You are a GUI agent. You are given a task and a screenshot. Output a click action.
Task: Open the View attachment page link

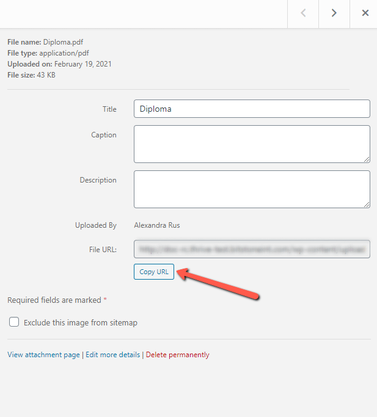pyautogui.click(x=43, y=355)
